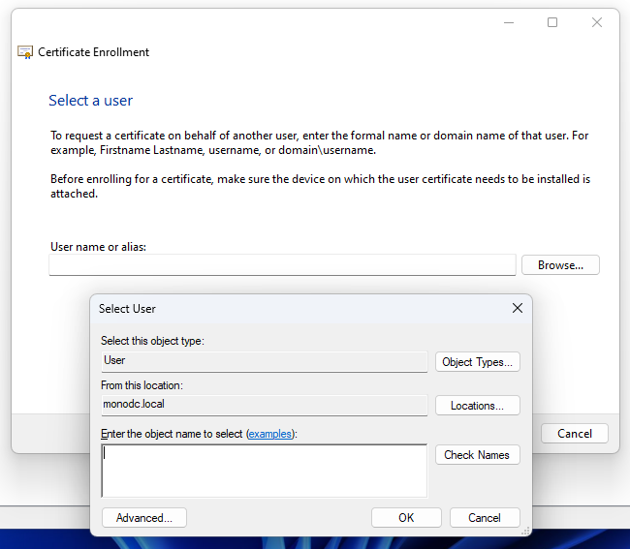Screen dimensions: 630x549
Task: Follow the examples link
Action: 270,434
